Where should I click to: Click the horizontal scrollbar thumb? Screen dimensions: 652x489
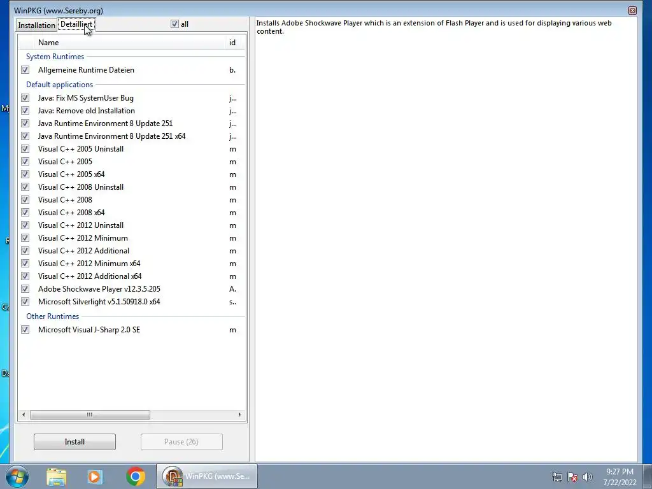point(90,415)
